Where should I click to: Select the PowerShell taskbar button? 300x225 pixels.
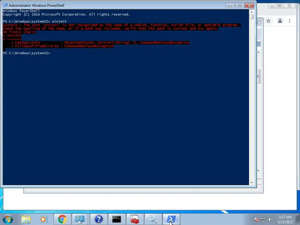[x=171, y=219]
